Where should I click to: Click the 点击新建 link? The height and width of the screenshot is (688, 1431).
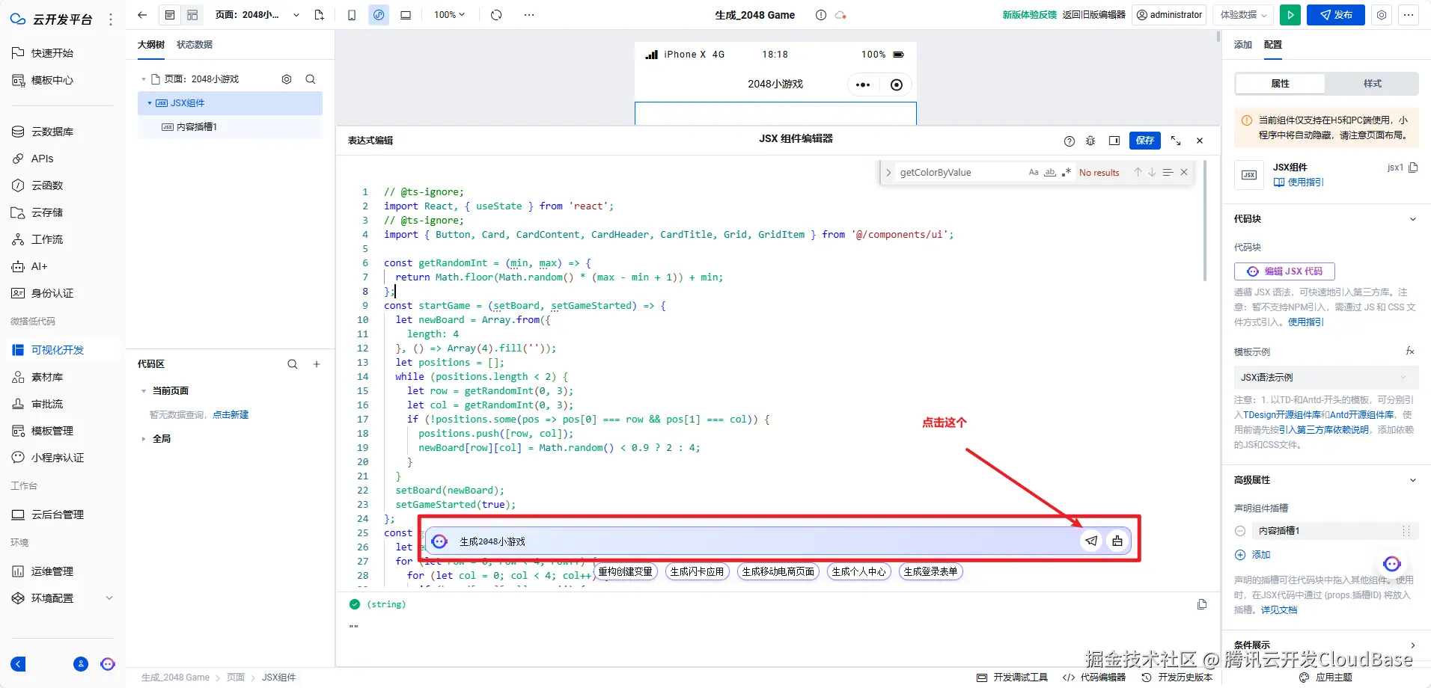(231, 415)
